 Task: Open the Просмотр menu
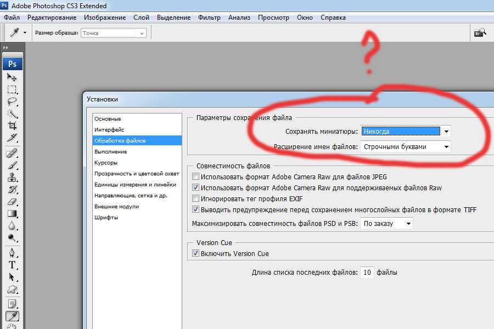(x=273, y=18)
